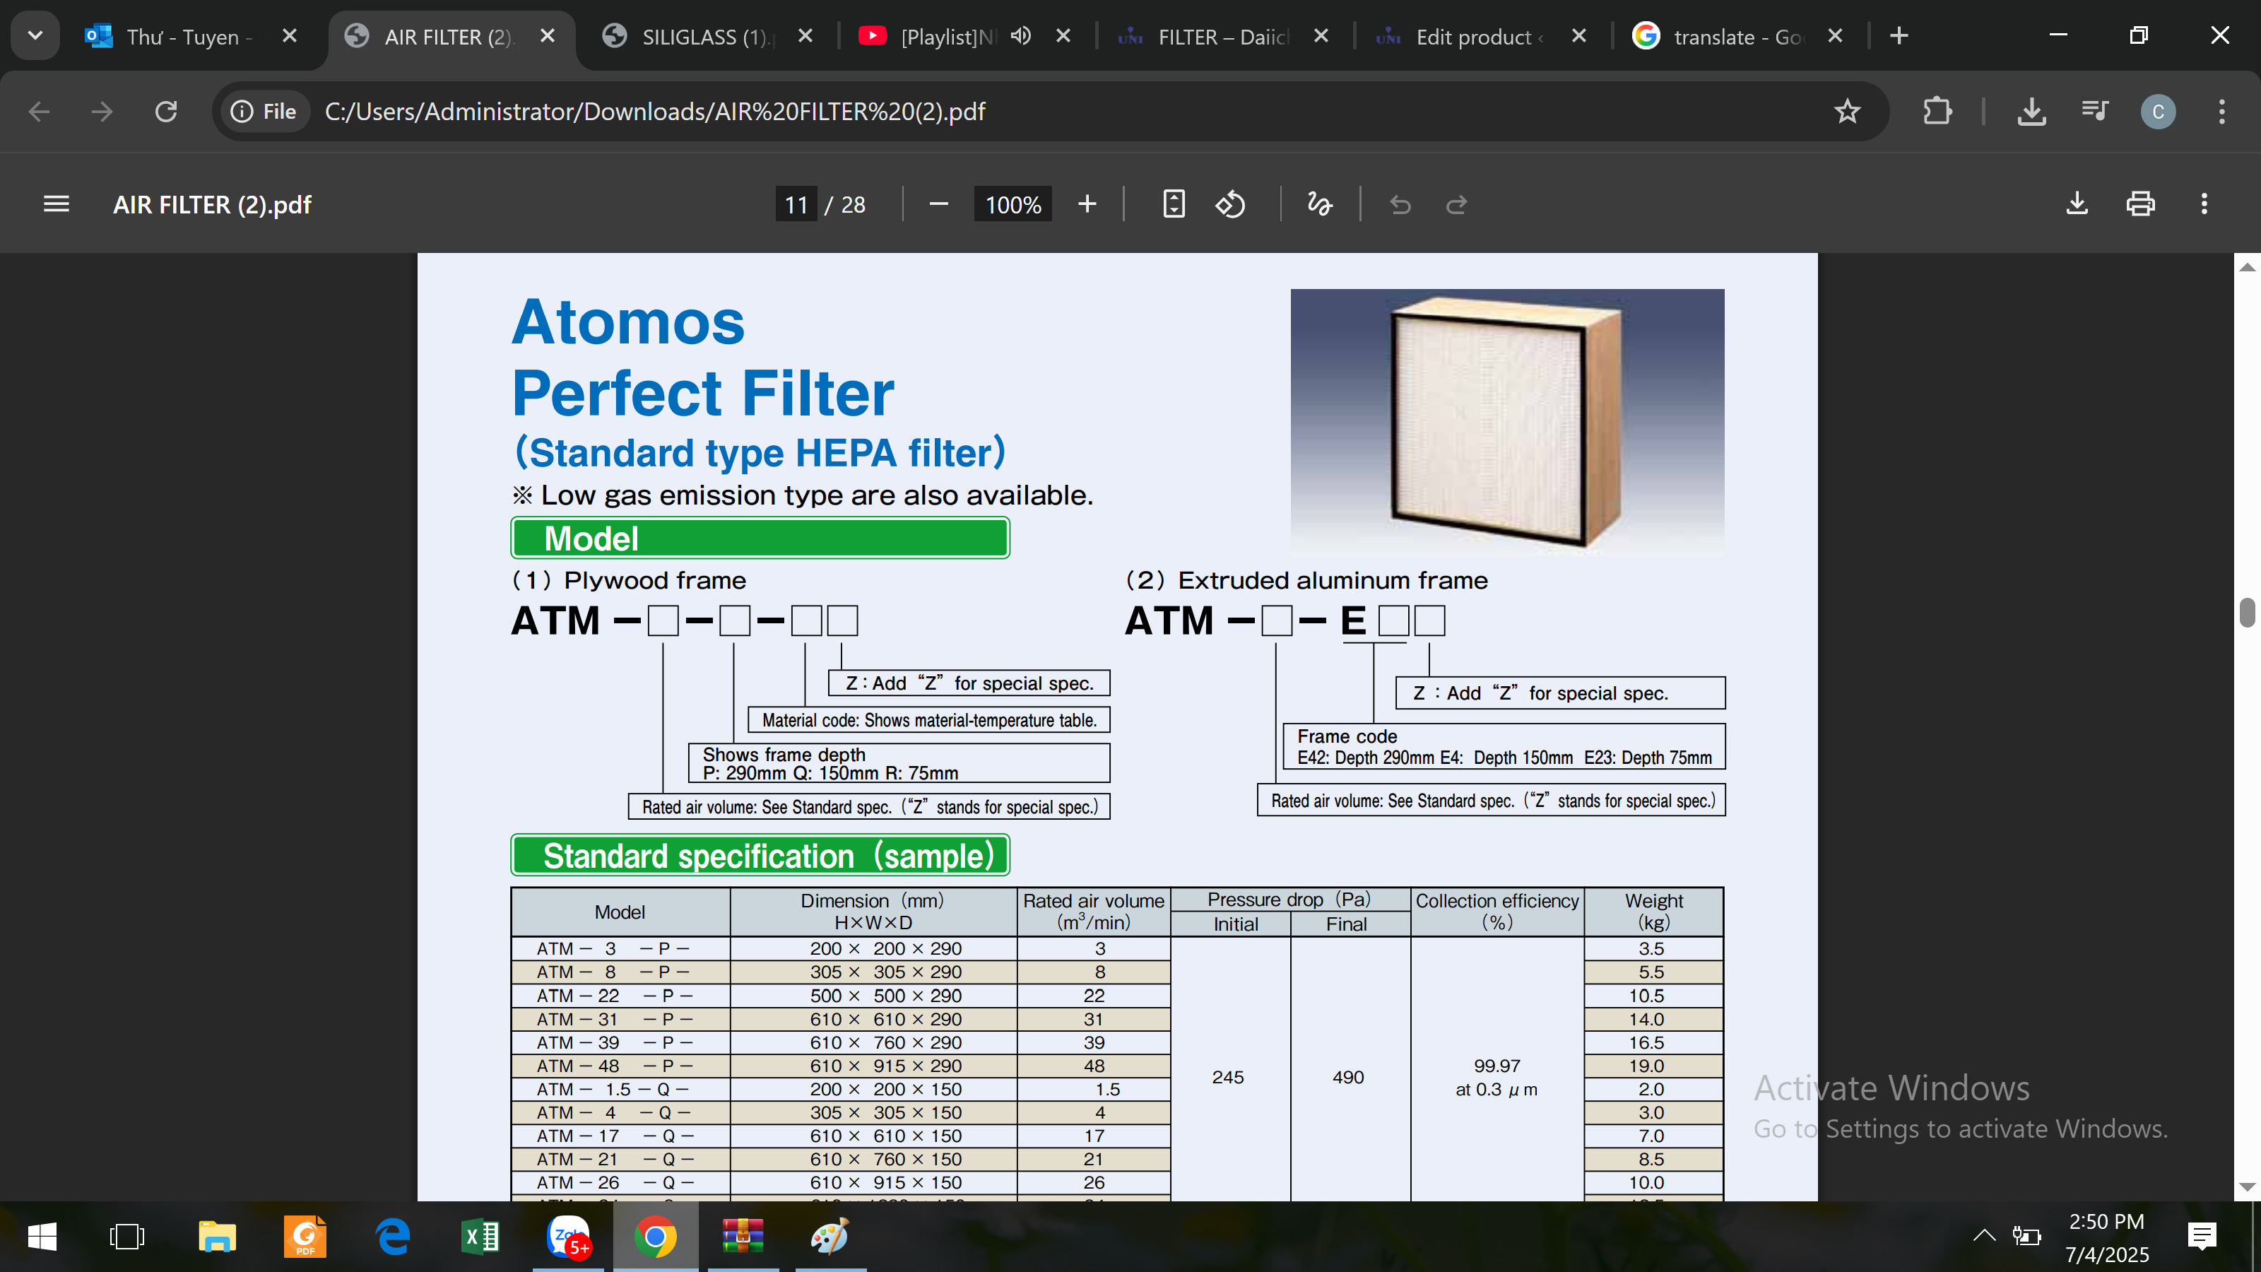Open Zalo app on taskbar
The width and height of the screenshot is (2261, 1272).
(x=568, y=1237)
